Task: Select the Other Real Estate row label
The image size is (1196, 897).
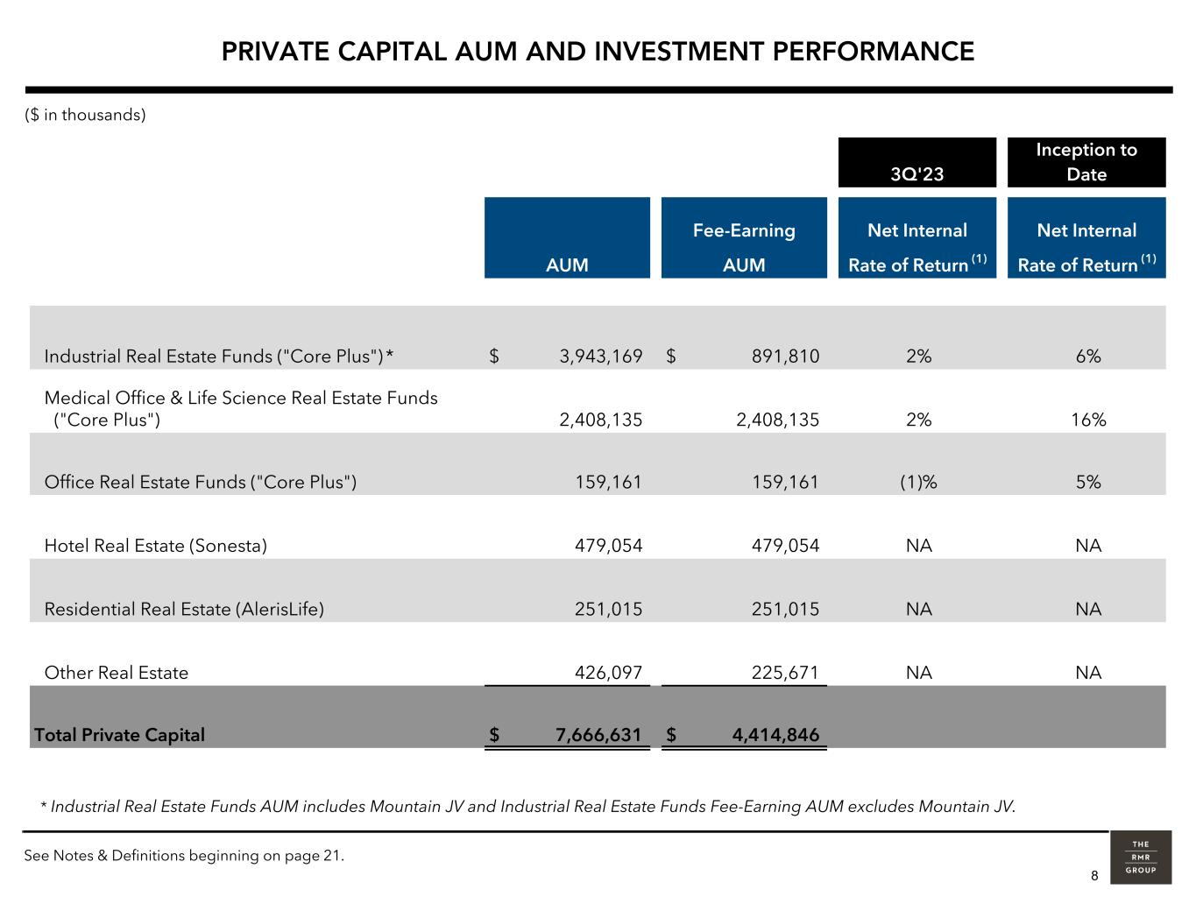Action: pos(117,673)
